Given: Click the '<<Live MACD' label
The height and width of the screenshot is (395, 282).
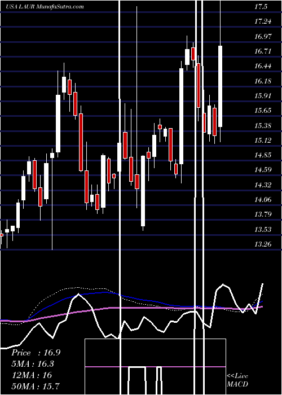Looking at the screenshot, I should coord(237,380).
